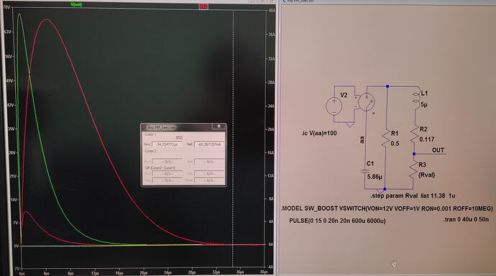Click the C1 value 5.86µ
This screenshot has width=496, height=276.
tap(375, 177)
